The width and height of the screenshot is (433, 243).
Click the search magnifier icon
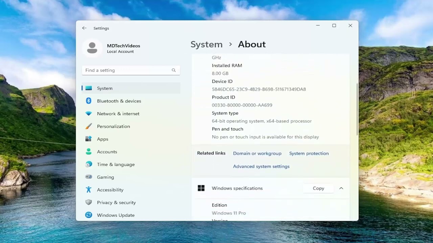click(x=174, y=70)
